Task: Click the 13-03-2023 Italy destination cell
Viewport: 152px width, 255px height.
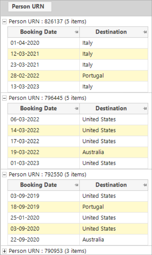Action: point(114,87)
